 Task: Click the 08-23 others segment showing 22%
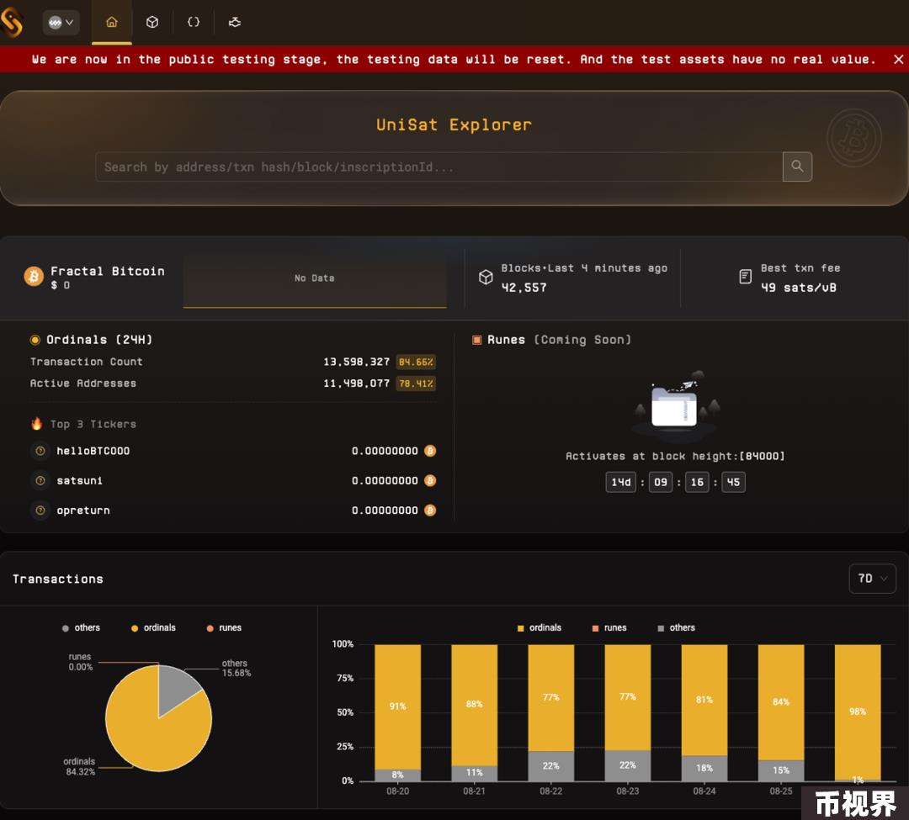pyautogui.click(x=628, y=765)
